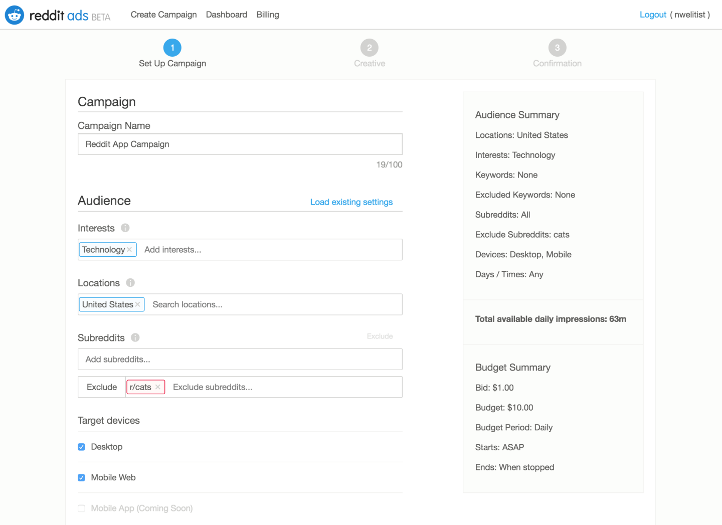
Task: Click the Exclude label button beside r/cats
Action: pyautogui.click(x=102, y=387)
